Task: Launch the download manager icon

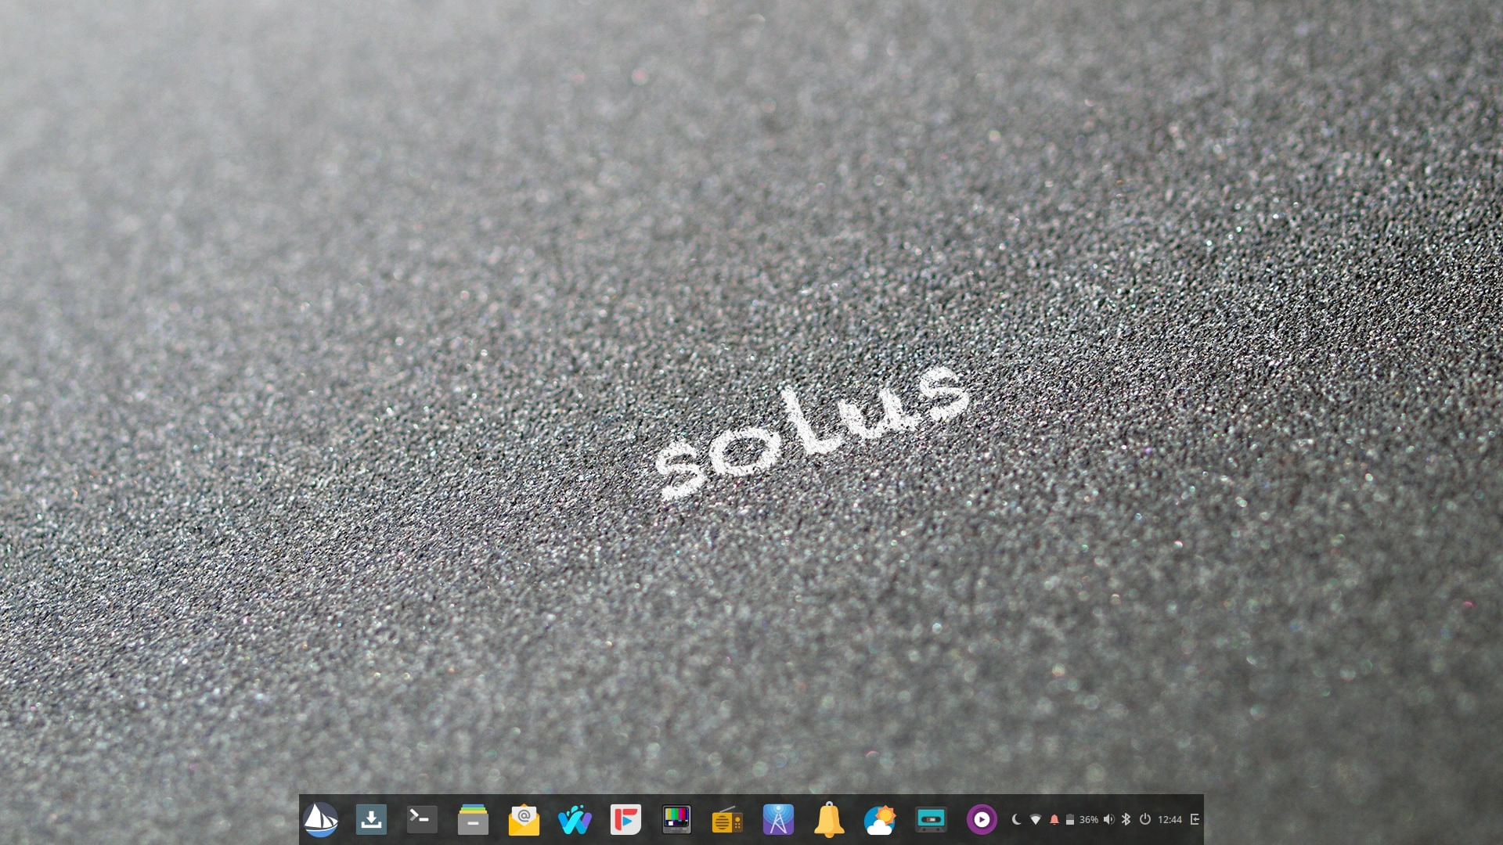Action: coord(371,819)
